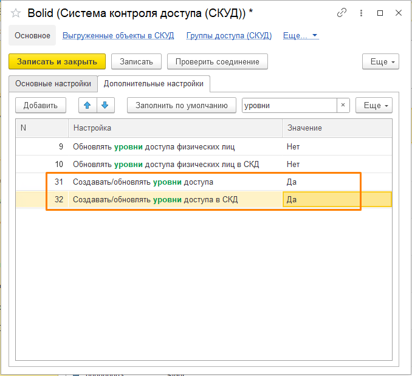Expand the navigation 'Еще...' dropdown
The width and height of the screenshot is (412, 376).
301,36
